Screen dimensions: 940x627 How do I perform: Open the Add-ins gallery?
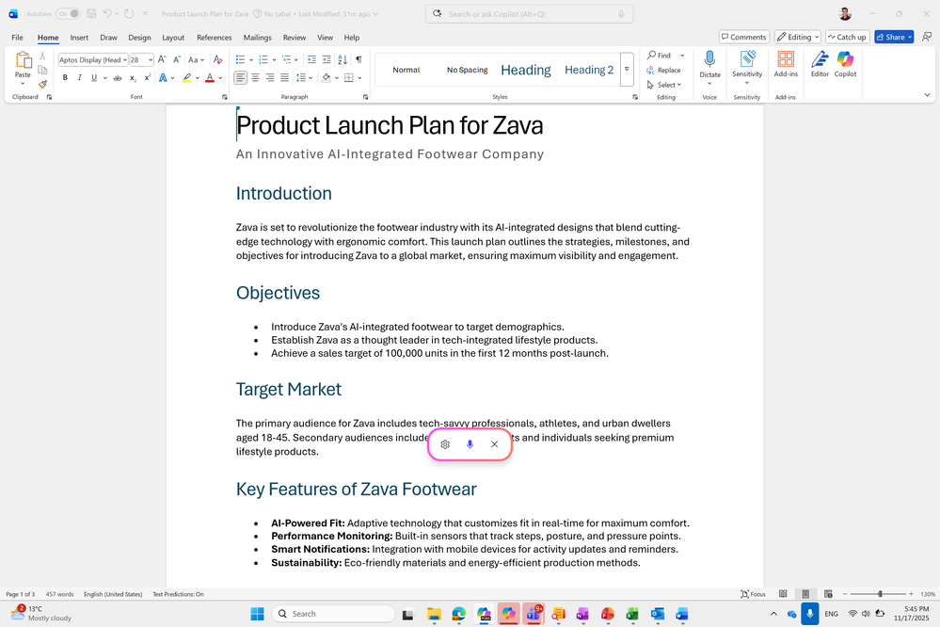tap(786, 64)
